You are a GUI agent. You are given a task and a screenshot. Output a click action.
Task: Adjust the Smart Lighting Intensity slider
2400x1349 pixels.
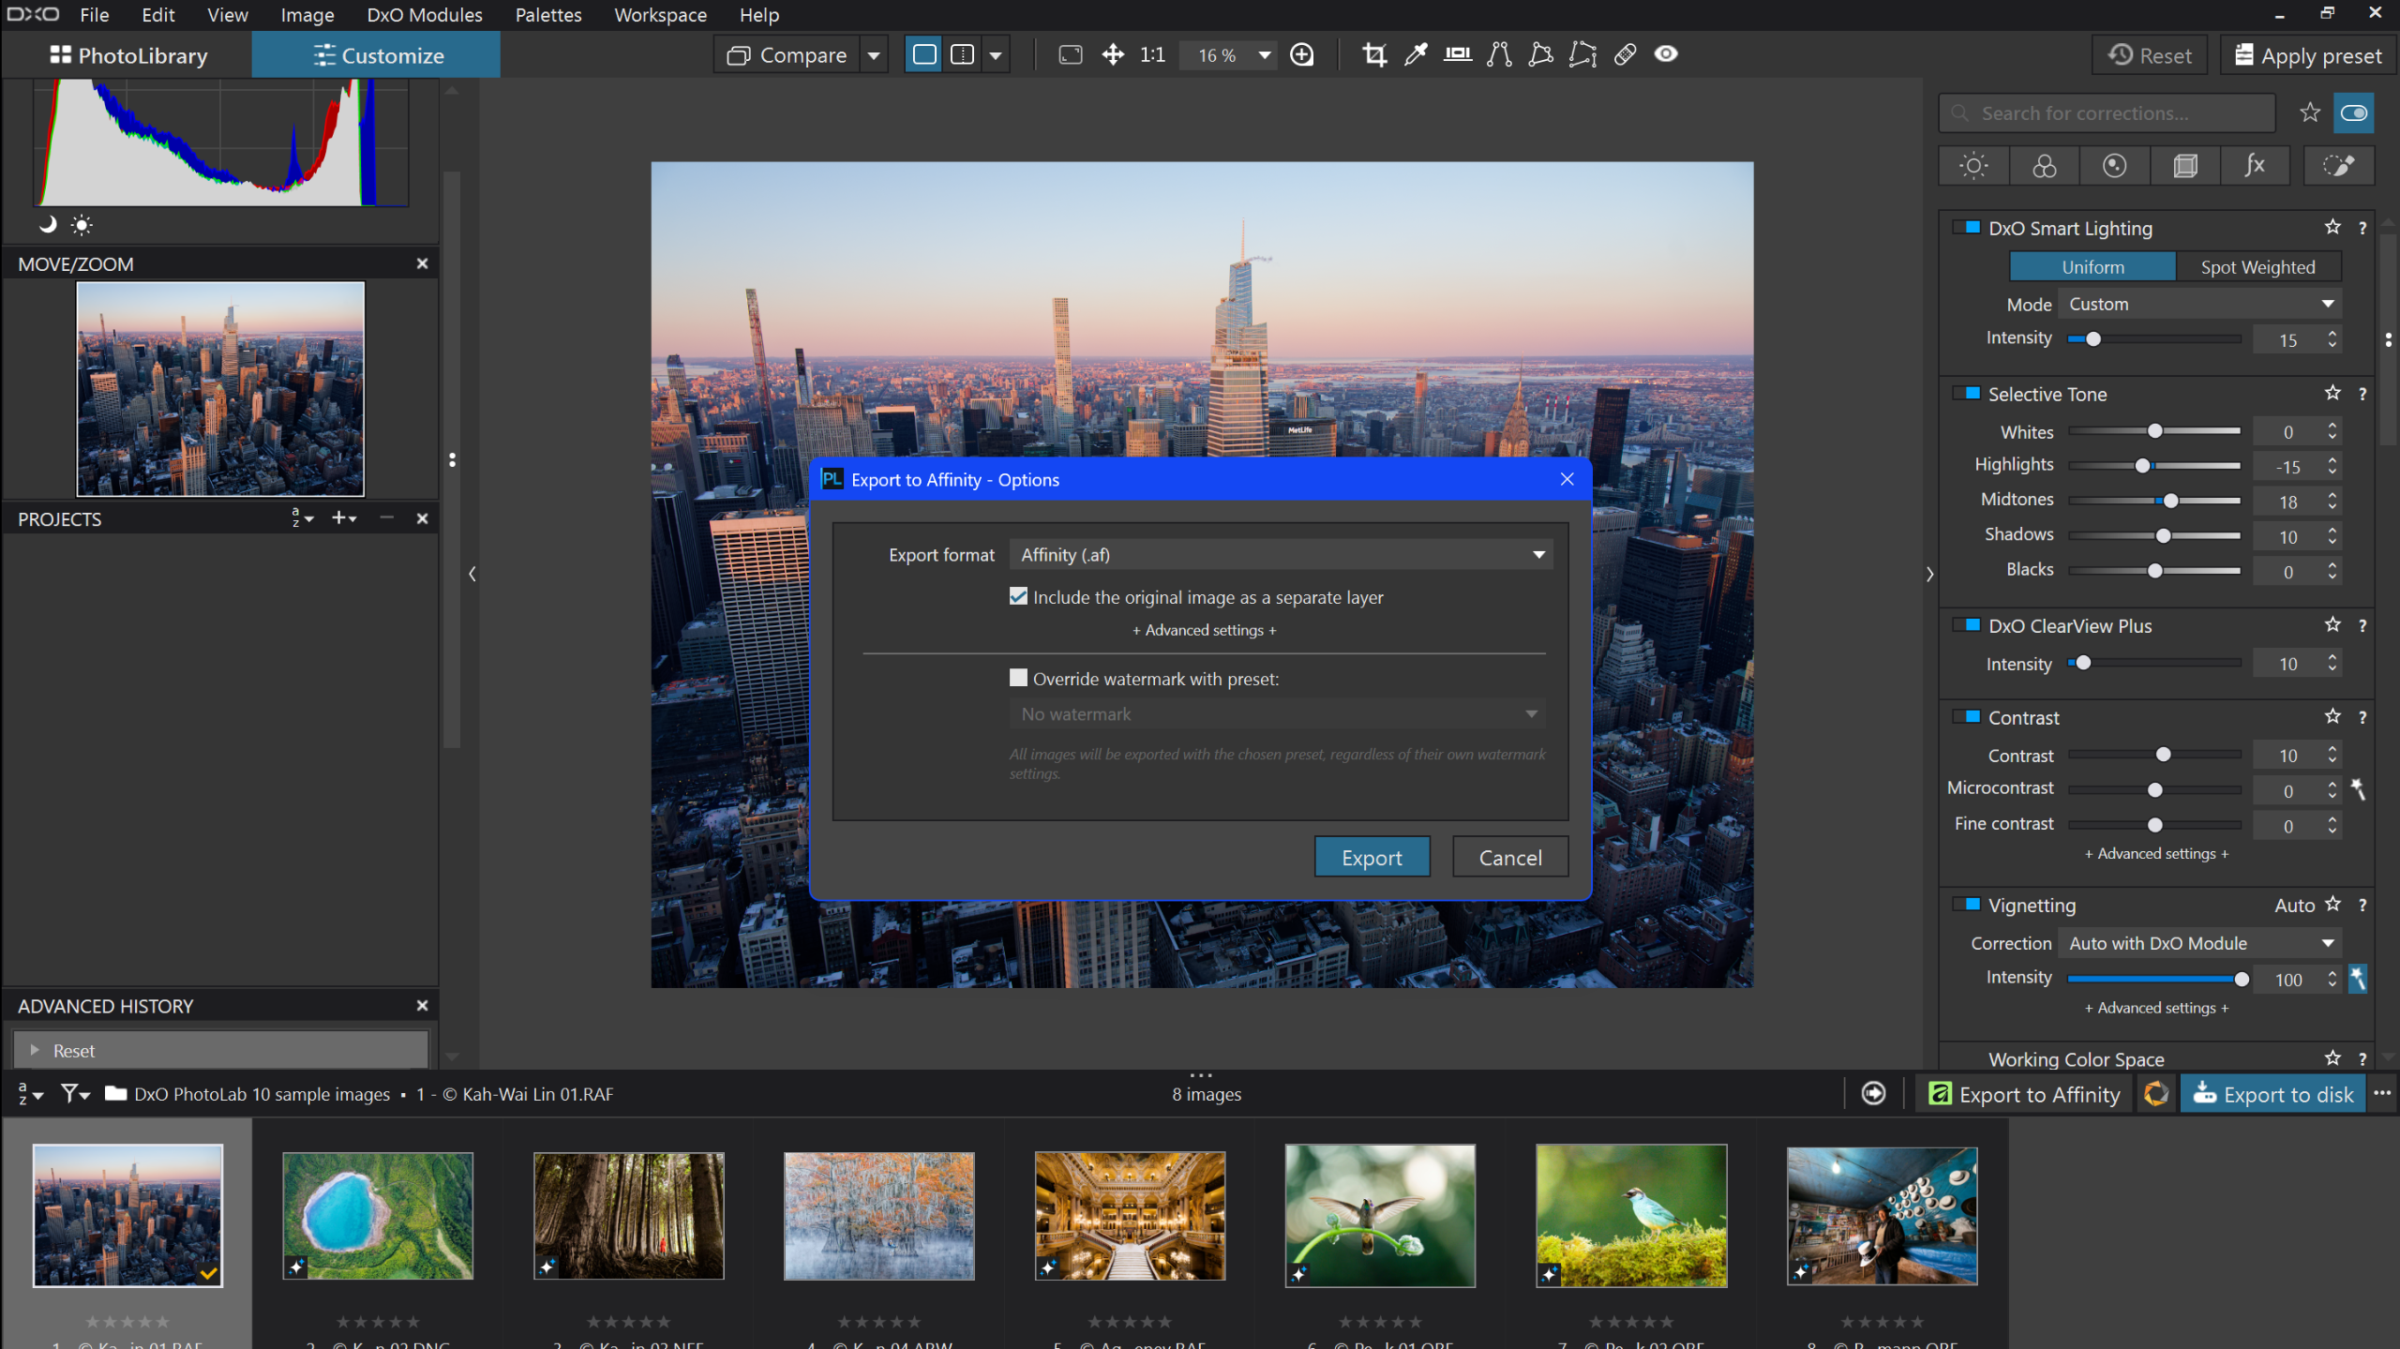point(2092,339)
